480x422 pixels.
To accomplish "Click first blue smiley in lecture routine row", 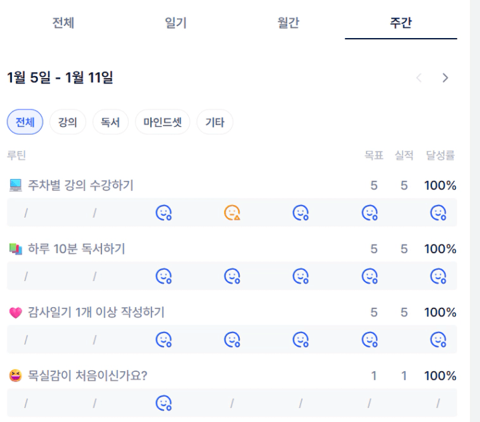I will [x=163, y=213].
